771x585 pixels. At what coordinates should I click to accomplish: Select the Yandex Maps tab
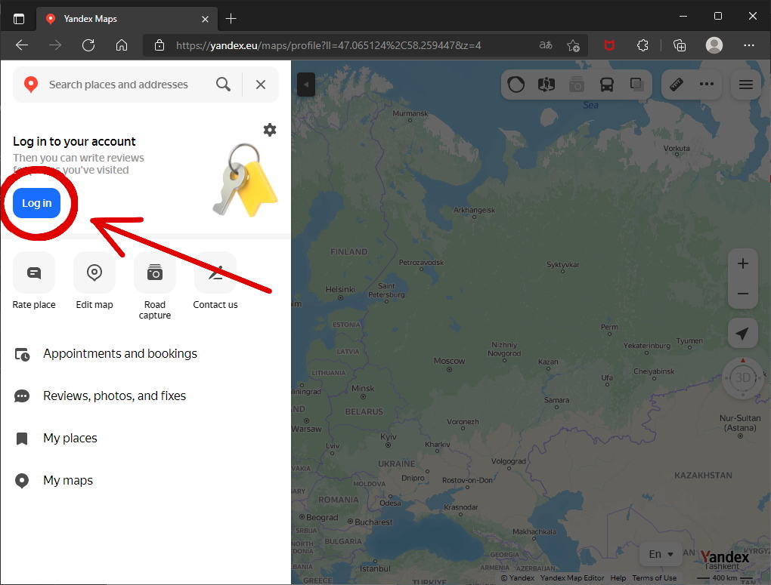coord(126,19)
